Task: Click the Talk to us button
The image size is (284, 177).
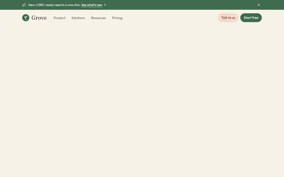Action: tap(228, 18)
